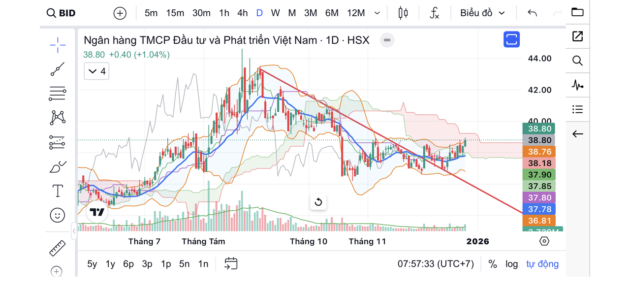The height and width of the screenshot is (291, 630).
Task: Select the 6M timeframe
Action: point(332,13)
